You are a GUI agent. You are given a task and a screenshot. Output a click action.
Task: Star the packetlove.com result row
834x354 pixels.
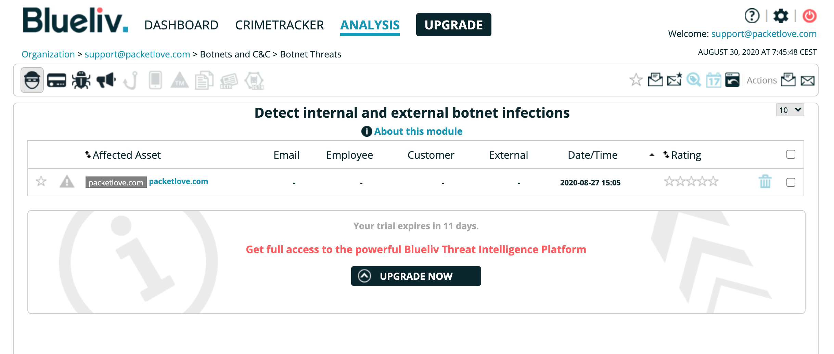click(41, 181)
